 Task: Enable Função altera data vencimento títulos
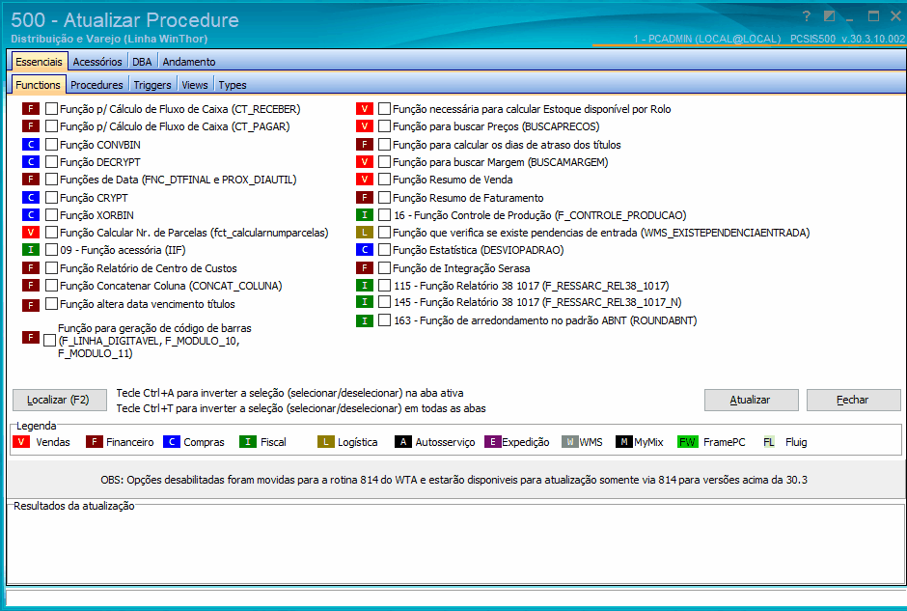(x=51, y=304)
